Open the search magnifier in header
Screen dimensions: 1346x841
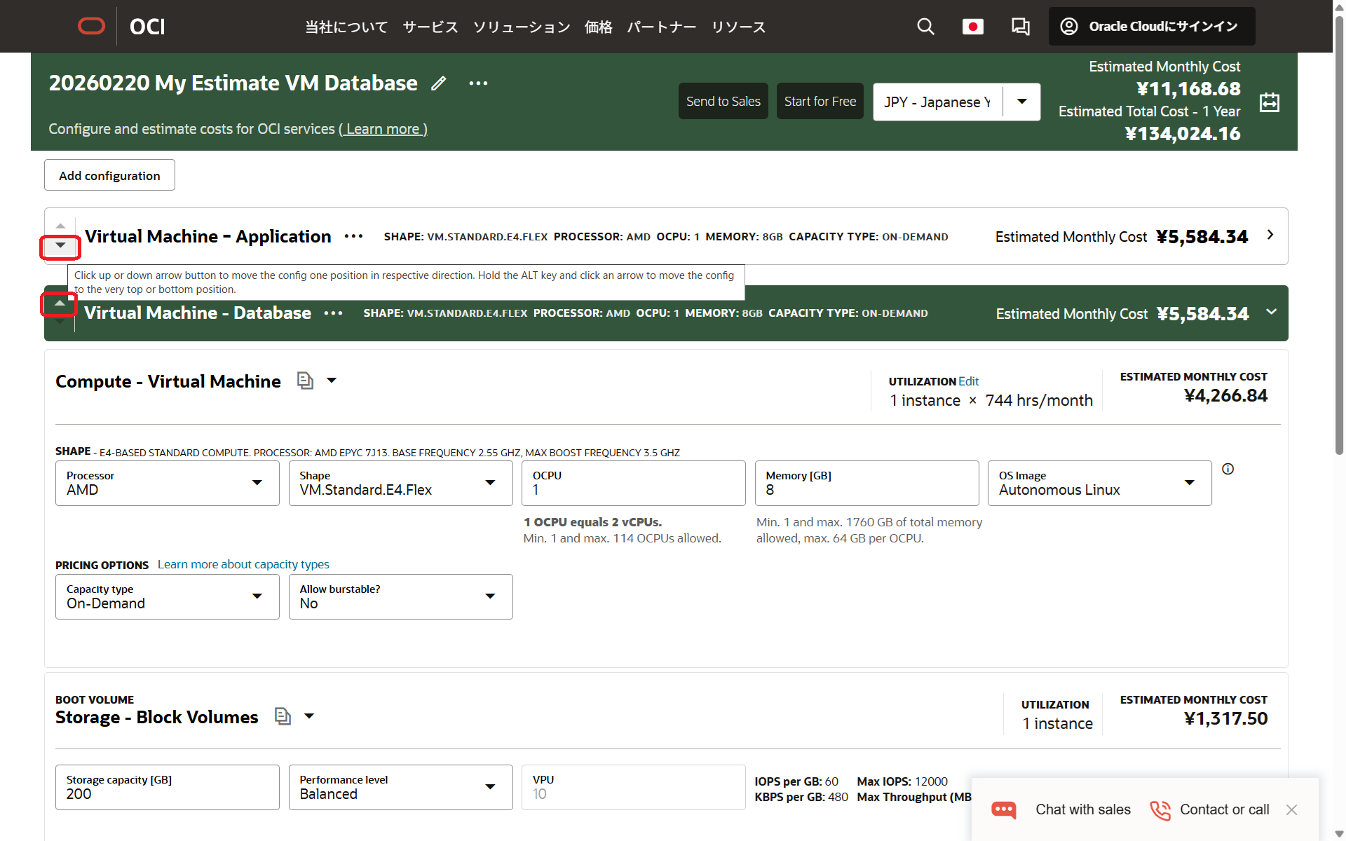click(925, 27)
